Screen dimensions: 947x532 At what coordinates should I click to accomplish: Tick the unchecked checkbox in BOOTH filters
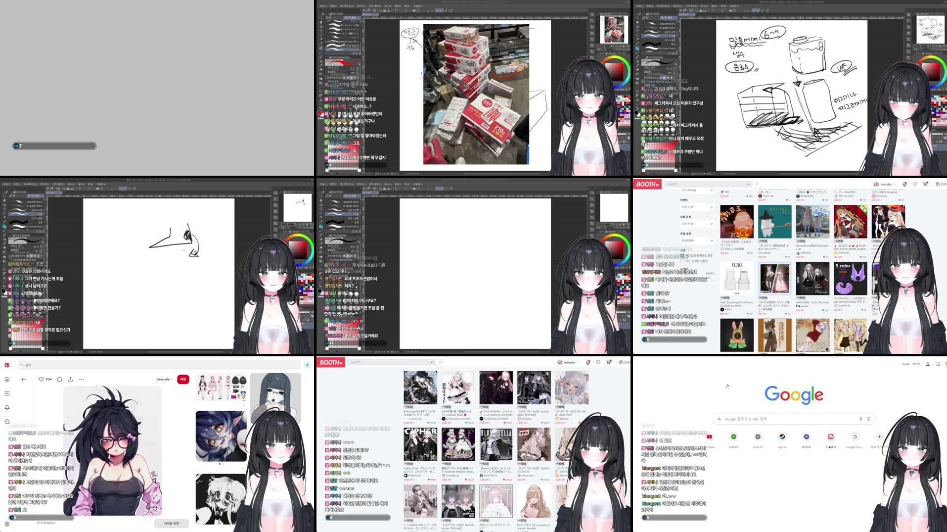(682, 261)
